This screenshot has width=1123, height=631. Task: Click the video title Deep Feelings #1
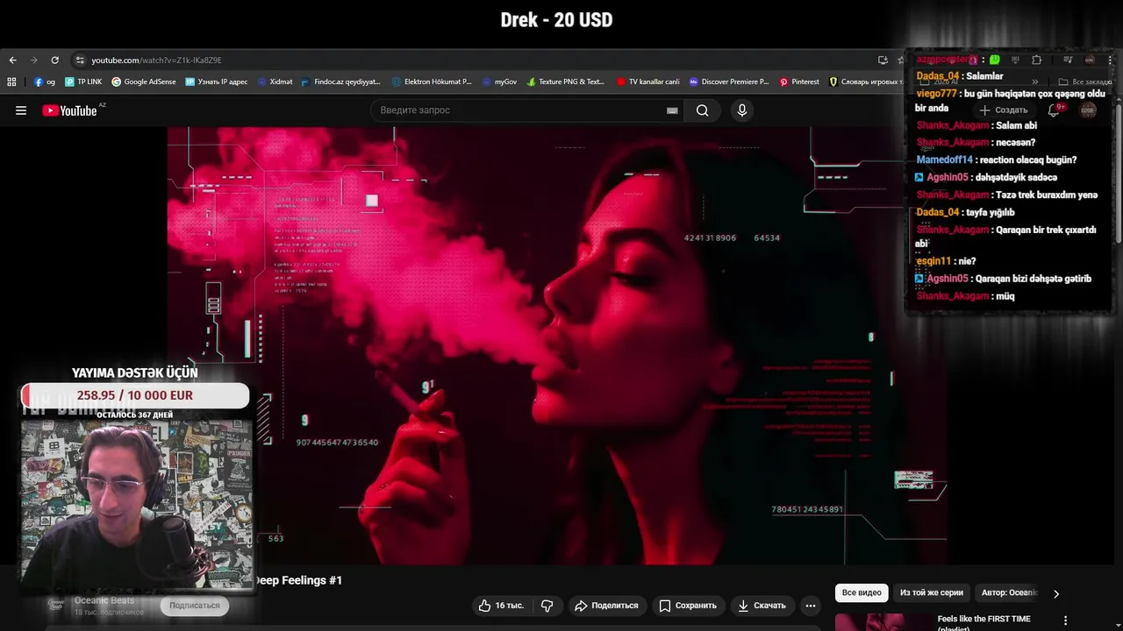pos(297,580)
